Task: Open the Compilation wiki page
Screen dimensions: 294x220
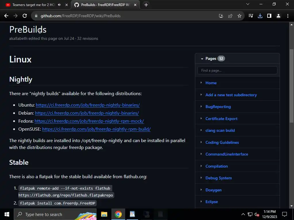Action: 216,166
